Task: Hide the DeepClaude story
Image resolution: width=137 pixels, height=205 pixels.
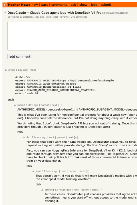Action: [x=49, y=17]
